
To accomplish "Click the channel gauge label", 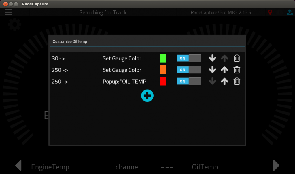I will [128, 167].
